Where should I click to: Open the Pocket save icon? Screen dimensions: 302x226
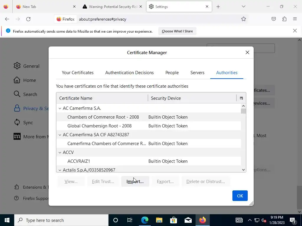(273, 19)
